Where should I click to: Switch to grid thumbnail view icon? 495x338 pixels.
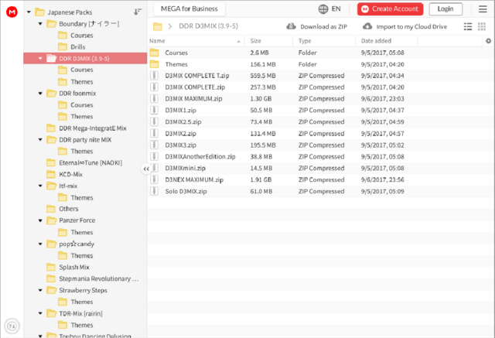481,26
